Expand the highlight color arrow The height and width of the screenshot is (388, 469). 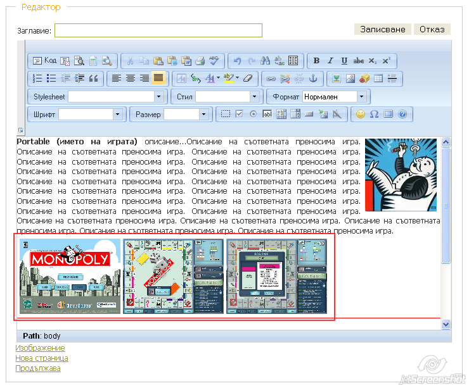pos(238,78)
